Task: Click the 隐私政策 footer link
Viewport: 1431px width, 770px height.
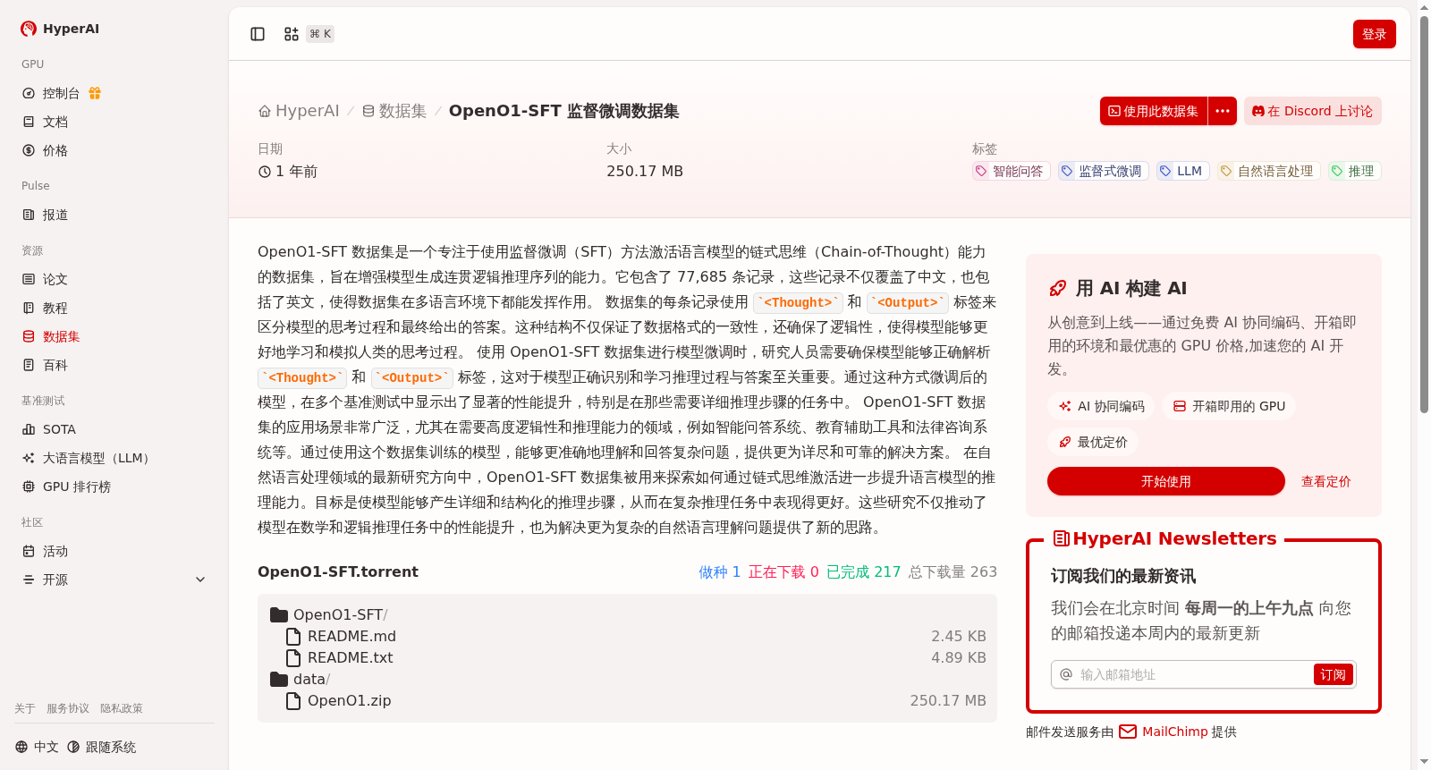Action: tap(122, 708)
